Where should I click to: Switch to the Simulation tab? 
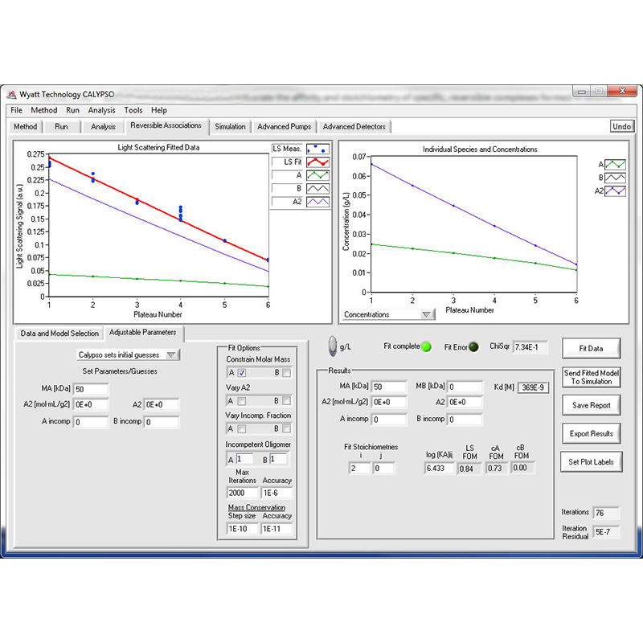(230, 127)
